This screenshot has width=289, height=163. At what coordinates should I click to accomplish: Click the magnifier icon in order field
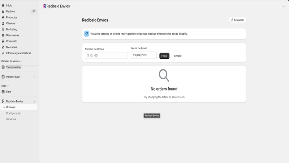[88, 55]
